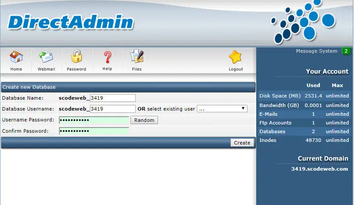Click the Files text label in toolbar
This screenshot has height=205, width=354.
(x=137, y=69)
